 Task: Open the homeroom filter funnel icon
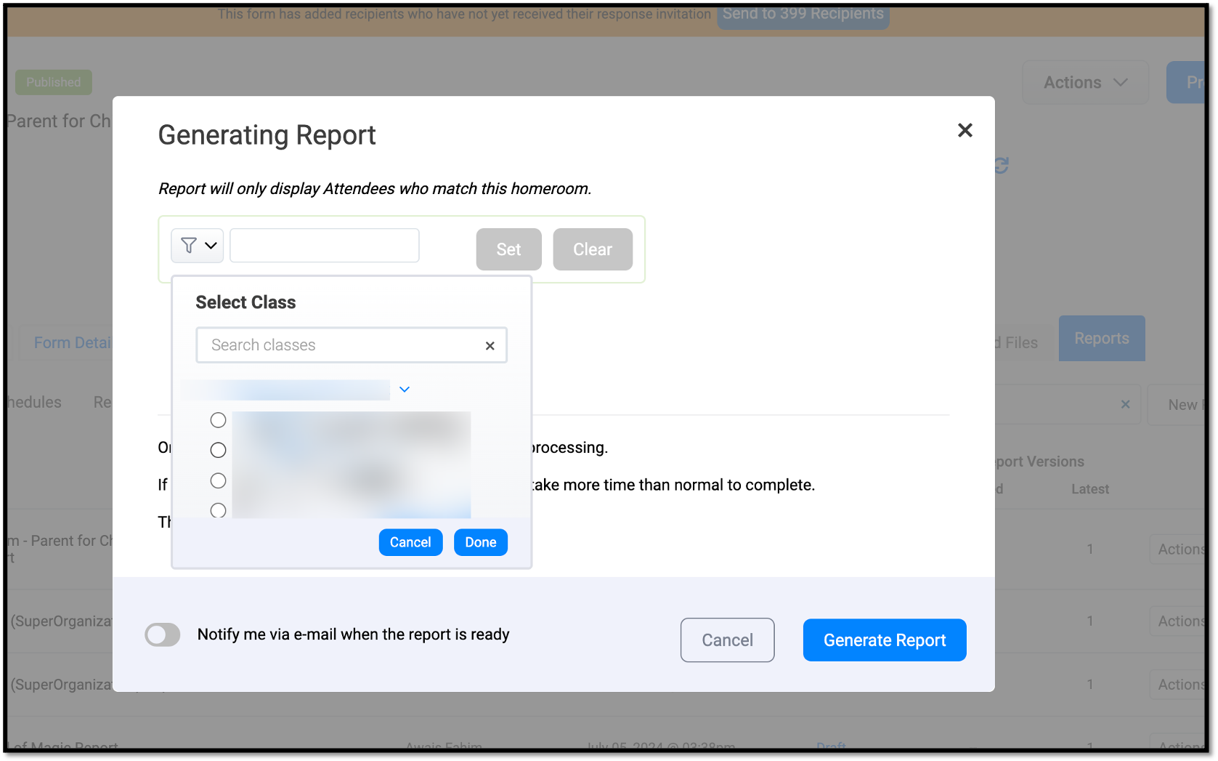point(188,246)
